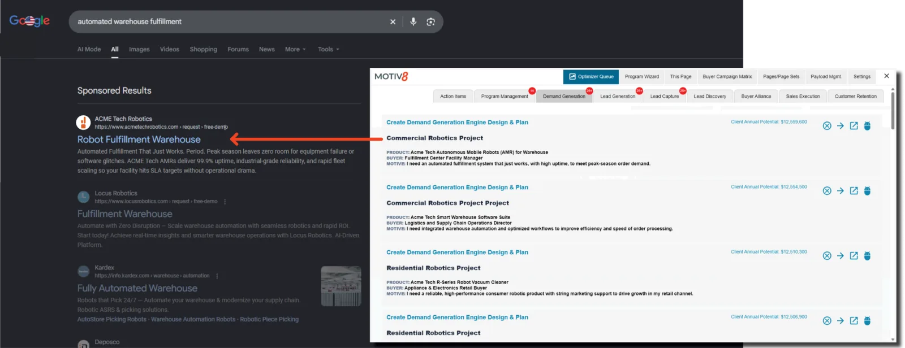
Task: Expand the Tools dropdown in Google search
Action: click(329, 49)
